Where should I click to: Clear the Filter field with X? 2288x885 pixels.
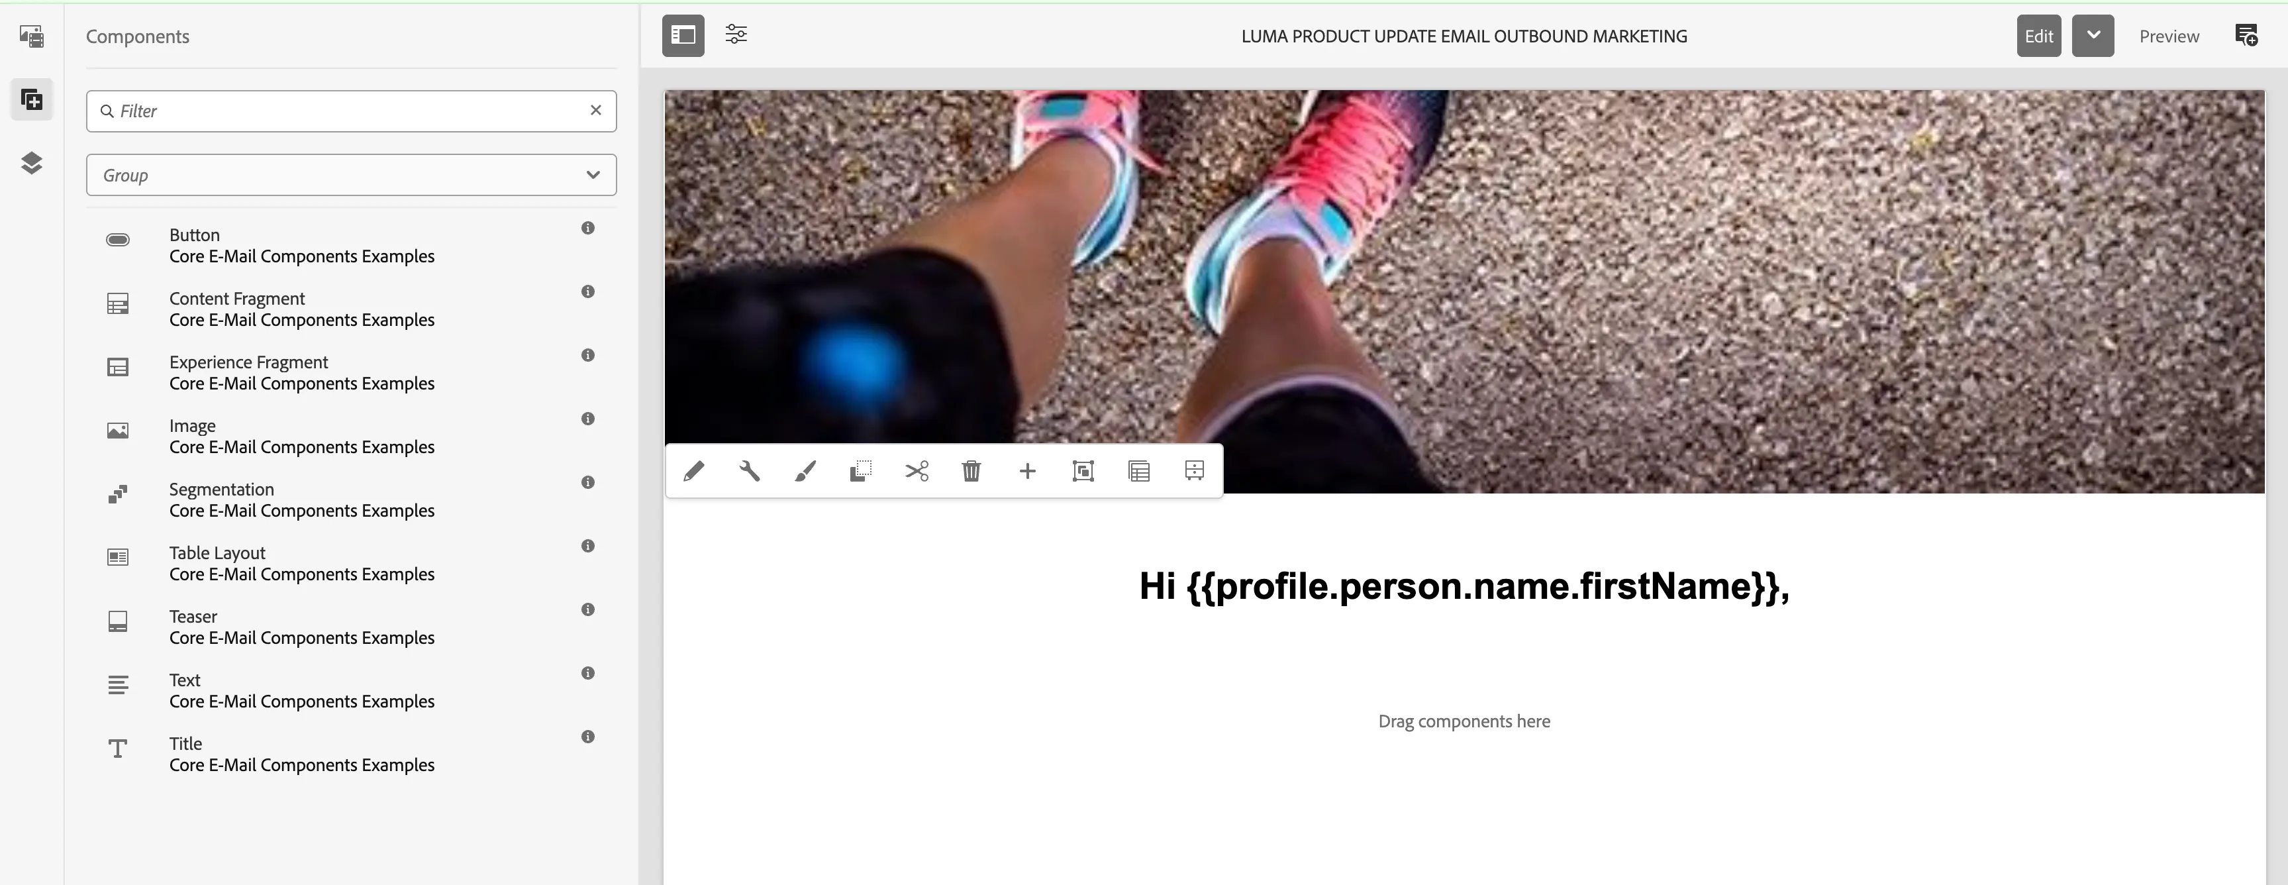tap(596, 110)
